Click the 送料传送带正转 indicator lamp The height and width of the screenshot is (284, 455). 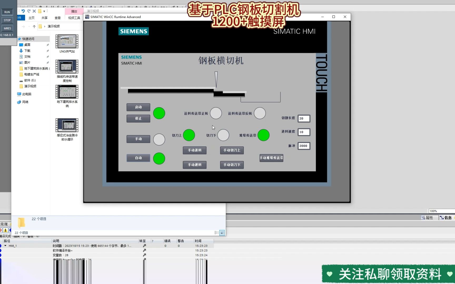[216, 113]
